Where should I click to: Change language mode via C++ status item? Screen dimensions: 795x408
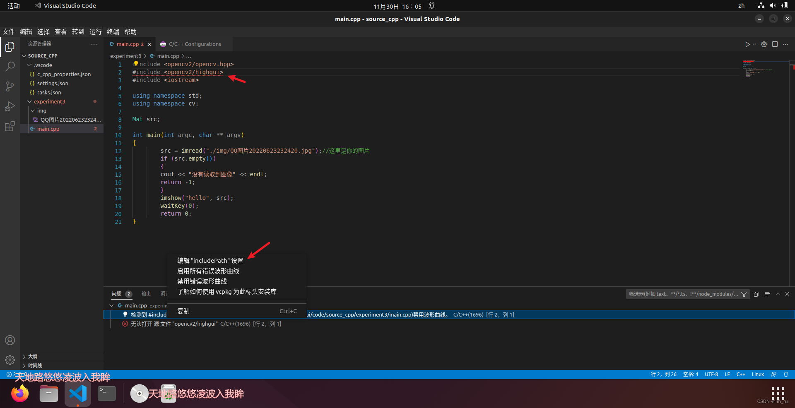pyautogui.click(x=741, y=374)
